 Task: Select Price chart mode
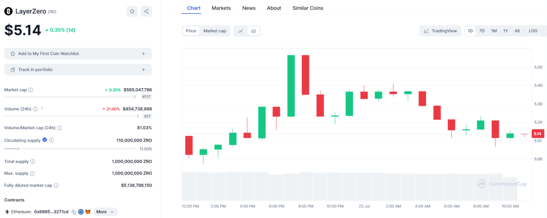pos(191,31)
